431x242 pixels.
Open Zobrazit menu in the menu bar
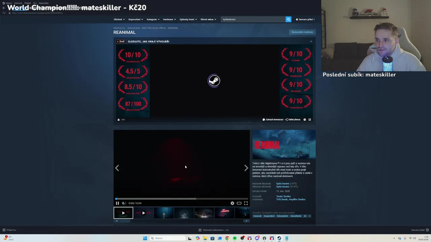(18, 3)
